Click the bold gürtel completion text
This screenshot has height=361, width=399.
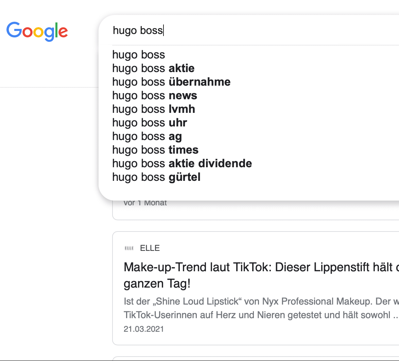(185, 177)
